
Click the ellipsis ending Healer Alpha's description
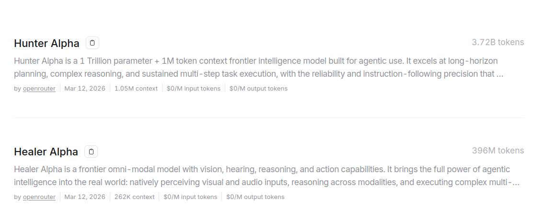[x=516, y=183]
